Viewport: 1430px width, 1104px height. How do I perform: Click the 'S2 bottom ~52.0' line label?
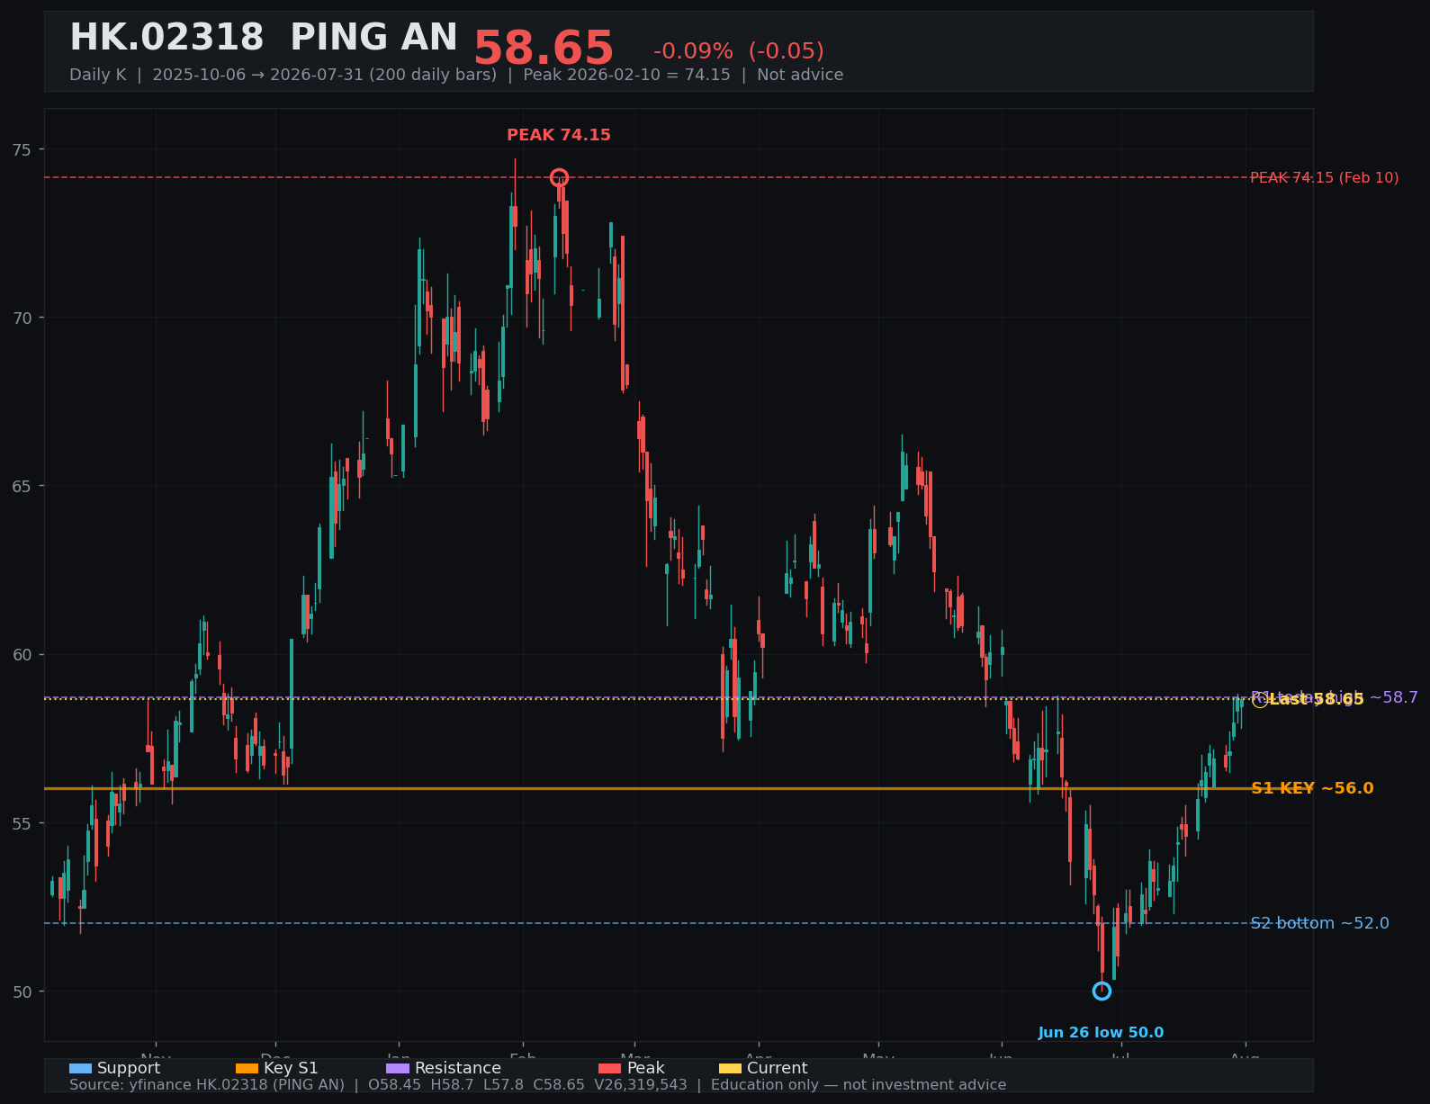coord(1320,923)
